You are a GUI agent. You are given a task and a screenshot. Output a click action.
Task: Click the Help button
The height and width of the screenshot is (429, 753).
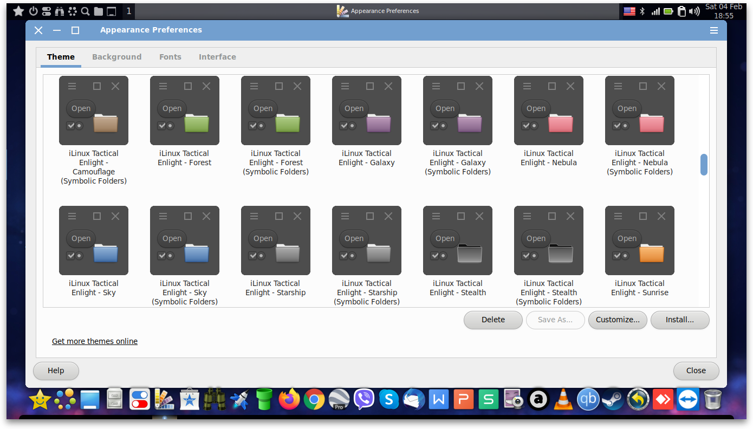[56, 371]
